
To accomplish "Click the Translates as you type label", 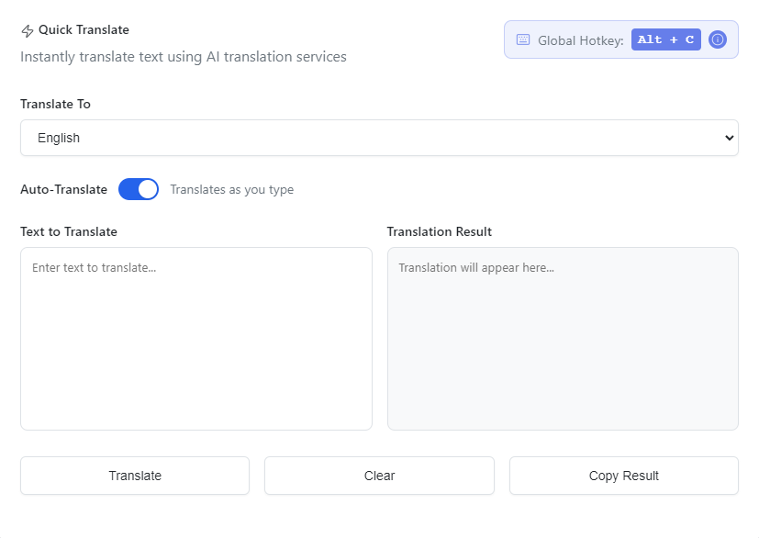I will [x=230, y=189].
